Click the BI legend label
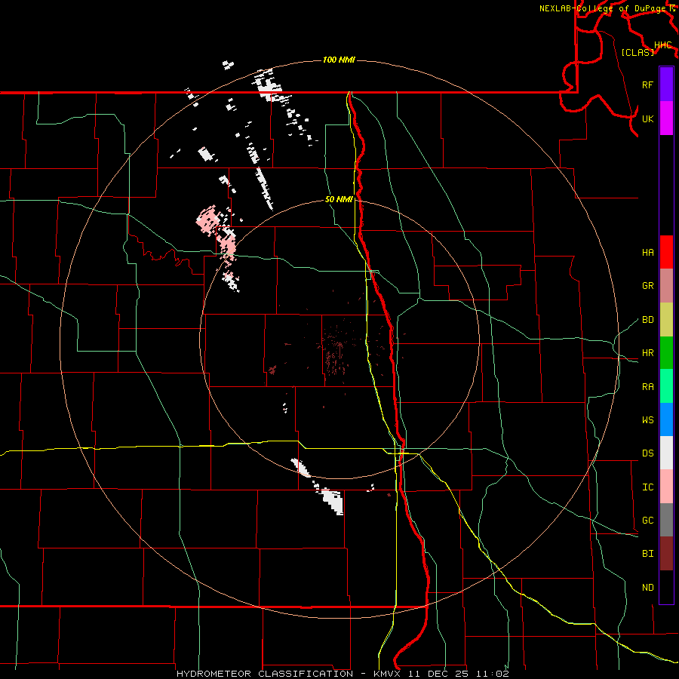 click(647, 554)
